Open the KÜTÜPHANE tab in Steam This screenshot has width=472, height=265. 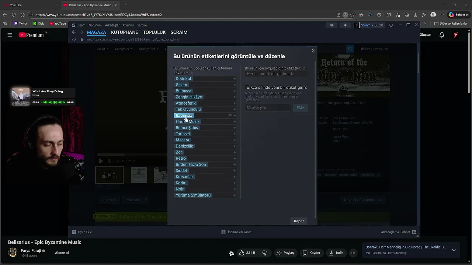(x=125, y=32)
